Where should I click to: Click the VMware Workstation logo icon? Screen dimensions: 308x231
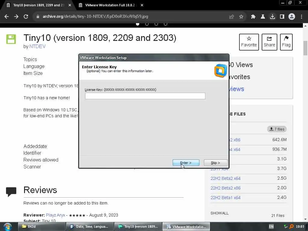(220, 71)
